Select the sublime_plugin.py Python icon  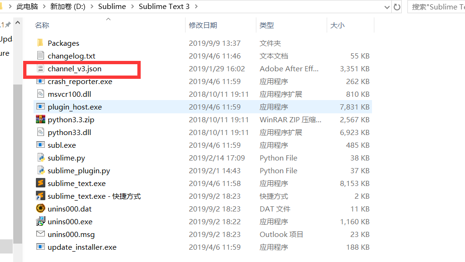click(x=40, y=170)
